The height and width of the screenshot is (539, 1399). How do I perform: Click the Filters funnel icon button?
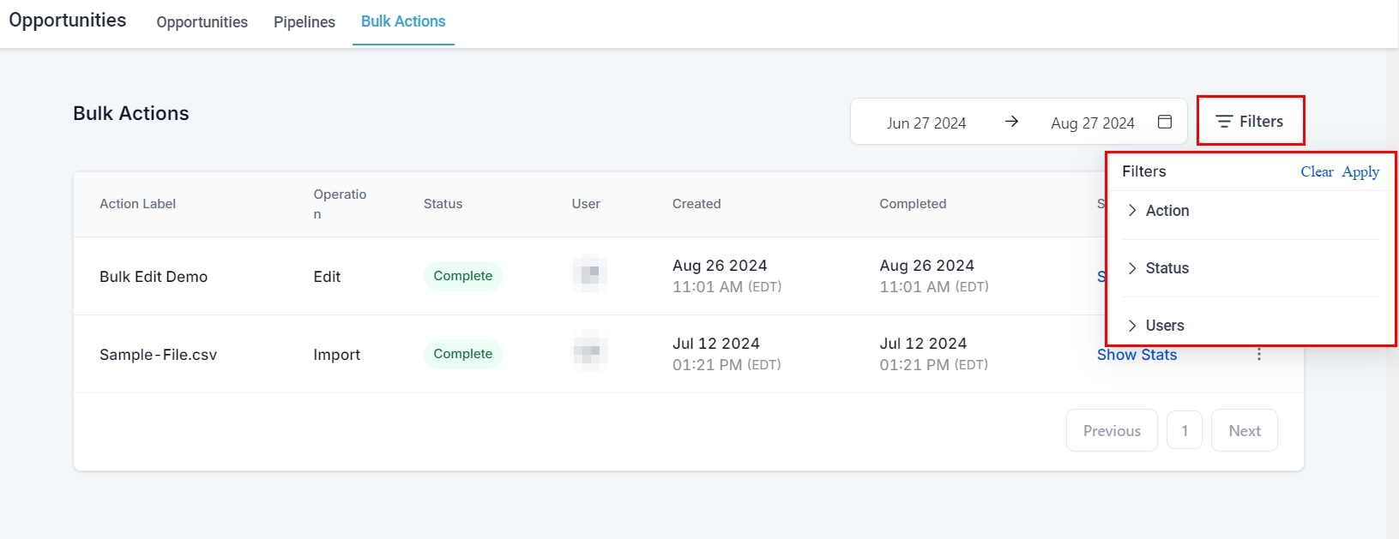click(1250, 122)
